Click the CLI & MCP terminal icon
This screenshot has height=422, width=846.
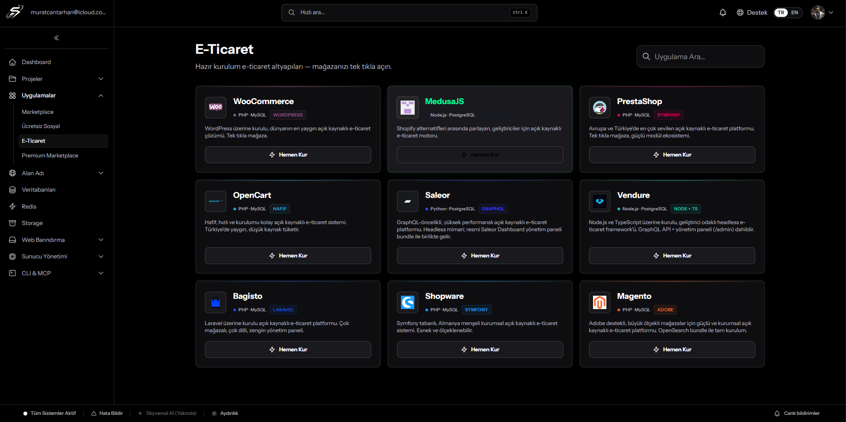click(12, 273)
